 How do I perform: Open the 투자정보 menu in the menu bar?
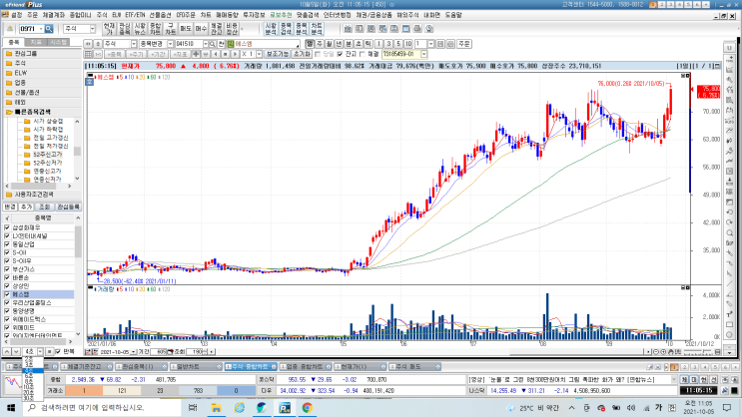[x=254, y=15]
